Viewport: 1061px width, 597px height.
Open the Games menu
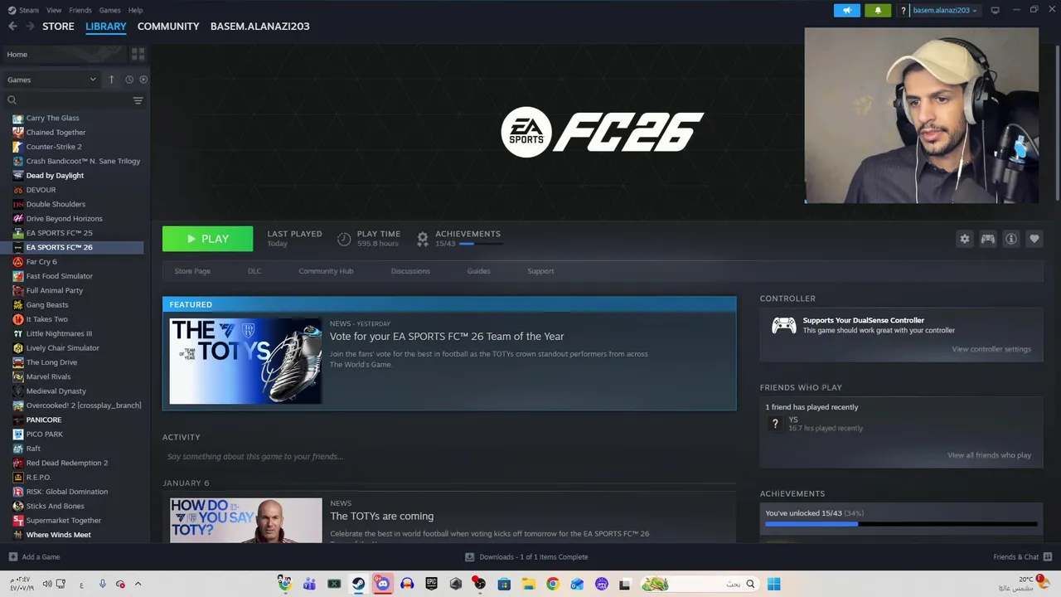tap(109, 10)
